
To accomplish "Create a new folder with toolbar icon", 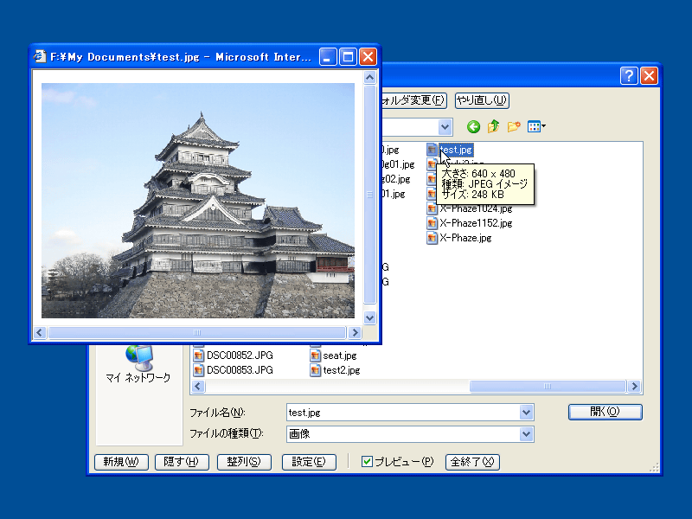I will tap(514, 127).
